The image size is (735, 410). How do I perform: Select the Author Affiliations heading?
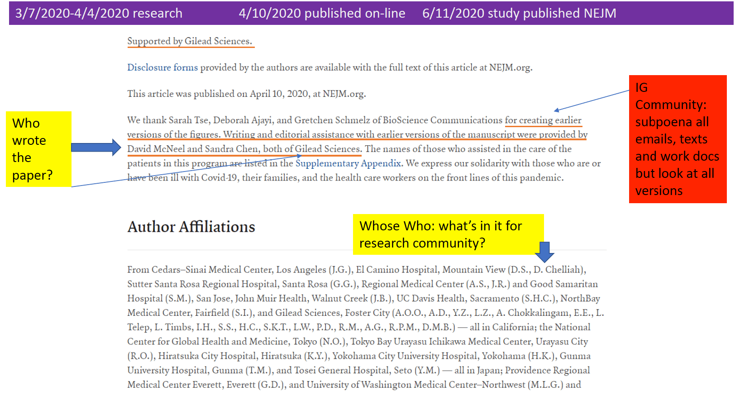tap(191, 227)
